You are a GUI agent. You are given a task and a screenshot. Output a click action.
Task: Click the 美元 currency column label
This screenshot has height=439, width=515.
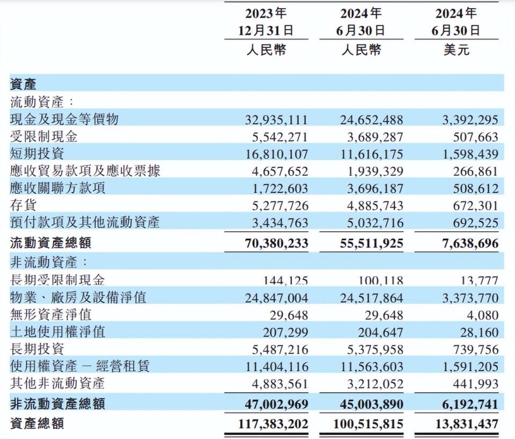pyautogui.click(x=456, y=50)
